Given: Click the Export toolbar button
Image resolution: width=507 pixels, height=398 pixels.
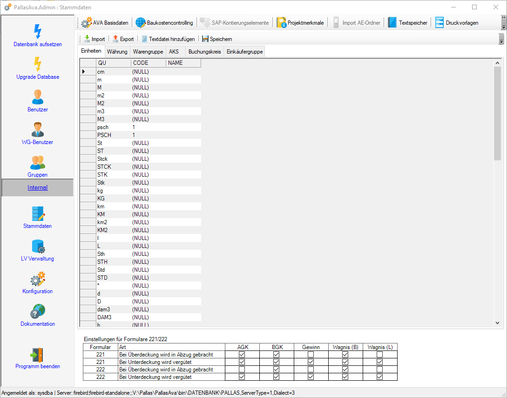Looking at the screenshot, I should point(123,39).
